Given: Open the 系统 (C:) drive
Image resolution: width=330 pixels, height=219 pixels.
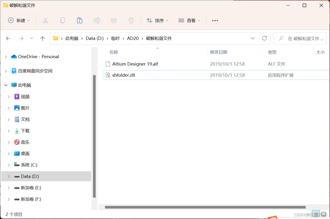Looking at the screenshot, I should pyautogui.click(x=29, y=165).
